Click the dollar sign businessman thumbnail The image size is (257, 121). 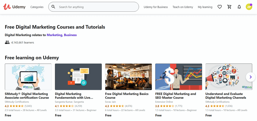[179, 77]
